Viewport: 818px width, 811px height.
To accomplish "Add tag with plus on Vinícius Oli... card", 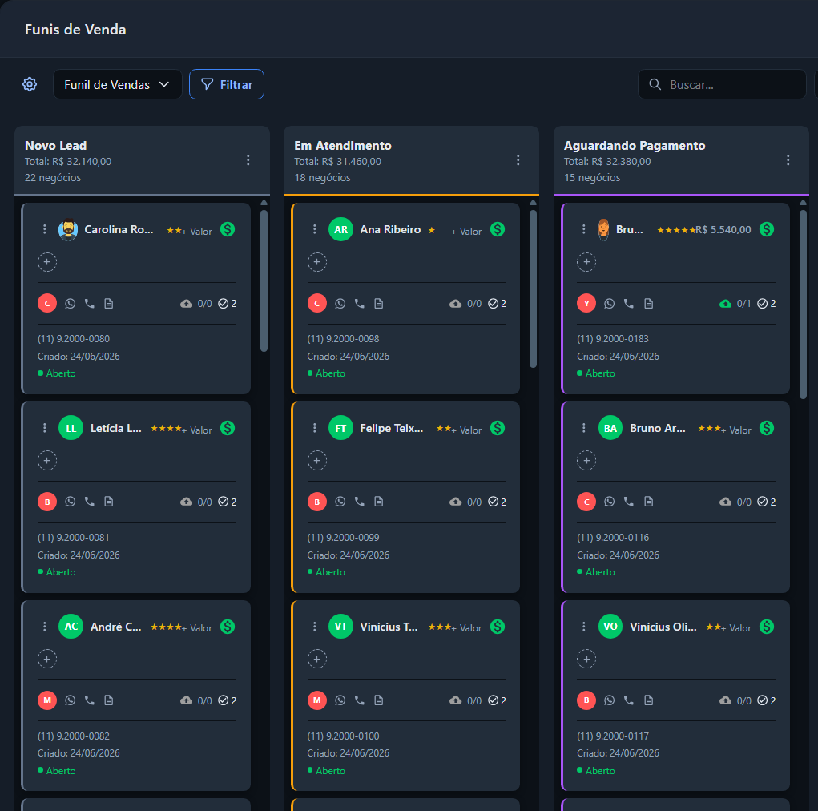I will pos(586,659).
